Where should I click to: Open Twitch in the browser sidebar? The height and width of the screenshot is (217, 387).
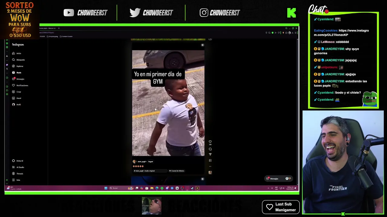pyautogui.click(x=7, y=64)
